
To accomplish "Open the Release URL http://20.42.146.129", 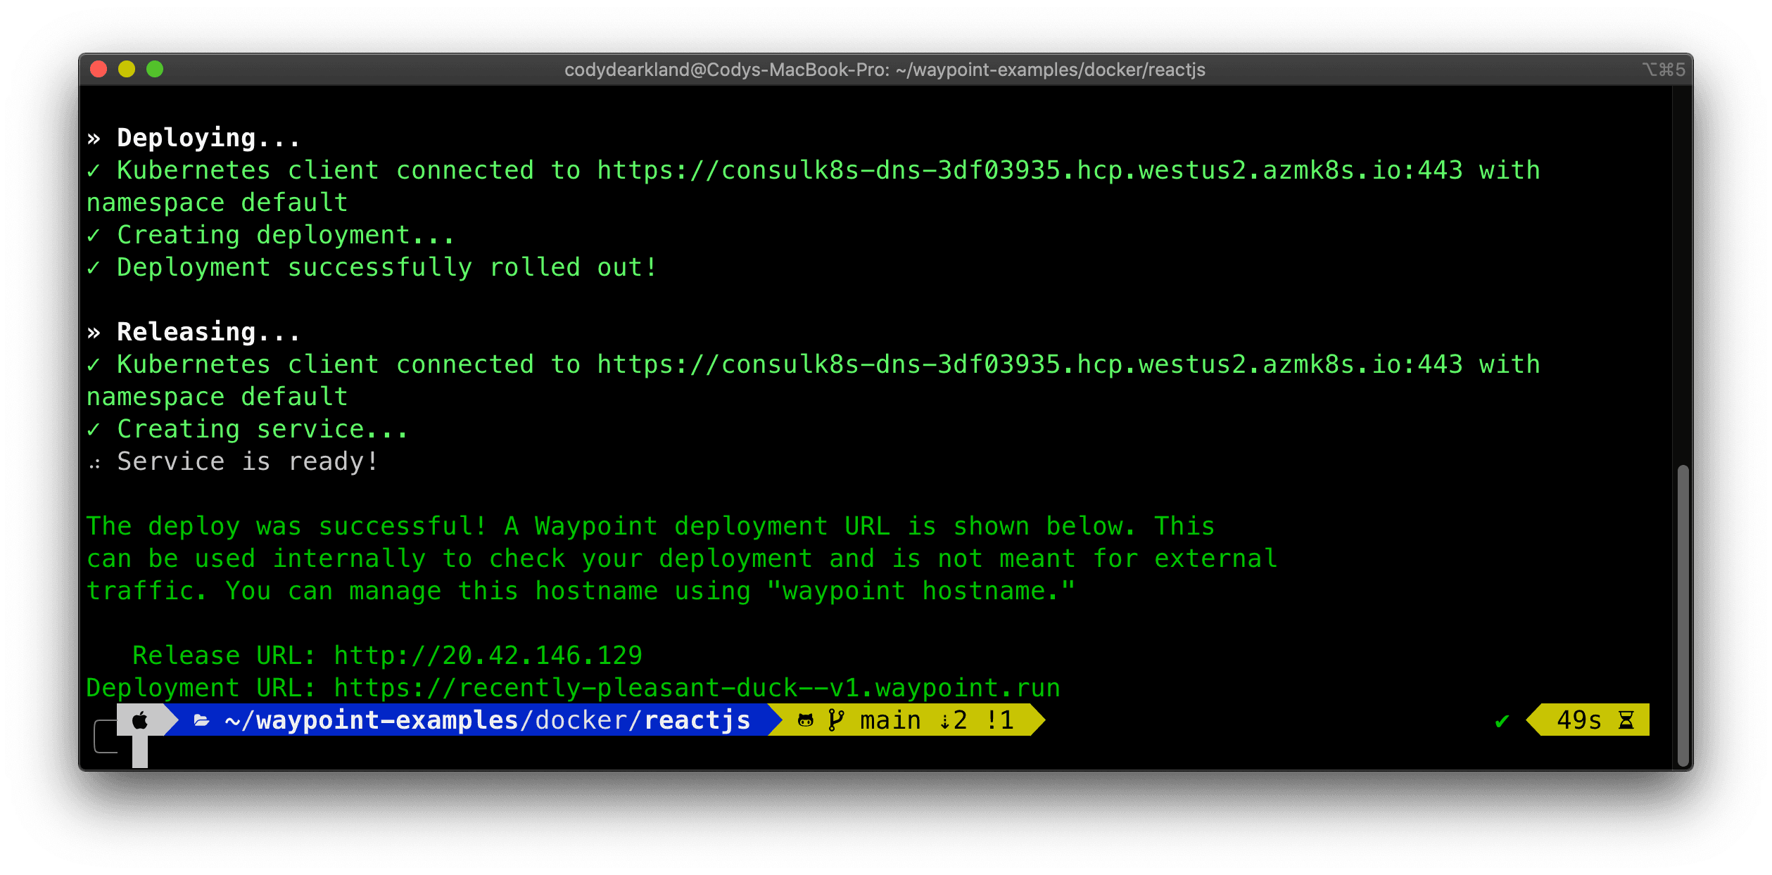I will [488, 656].
